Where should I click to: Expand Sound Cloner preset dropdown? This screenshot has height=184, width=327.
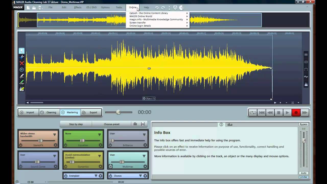click(54, 156)
